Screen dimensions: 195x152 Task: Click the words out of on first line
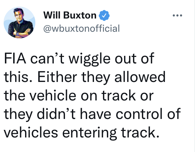[134, 58]
